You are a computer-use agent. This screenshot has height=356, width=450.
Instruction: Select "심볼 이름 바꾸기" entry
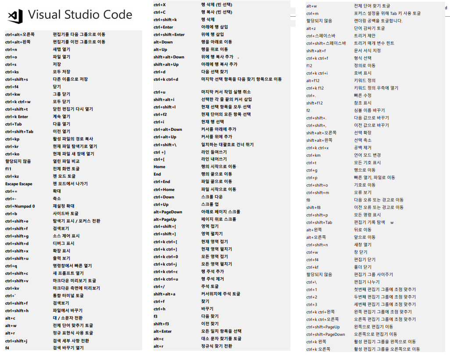[369, 110]
